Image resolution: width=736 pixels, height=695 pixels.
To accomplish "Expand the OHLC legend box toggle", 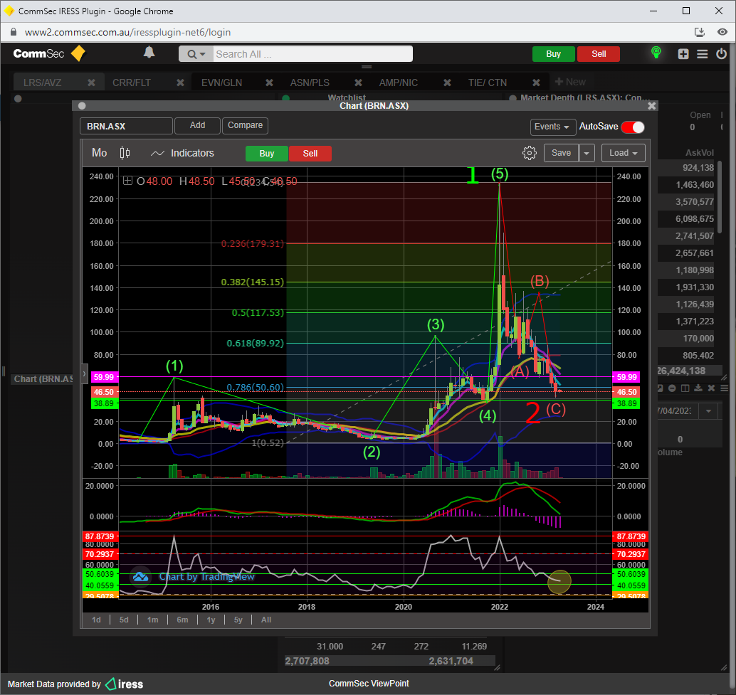I will point(128,181).
